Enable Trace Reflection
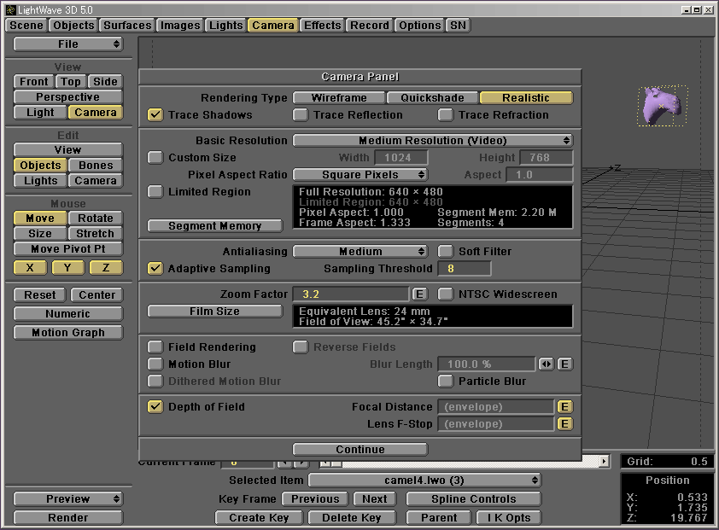Image resolution: width=719 pixels, height=530 pixels. (x=301, y=115)
